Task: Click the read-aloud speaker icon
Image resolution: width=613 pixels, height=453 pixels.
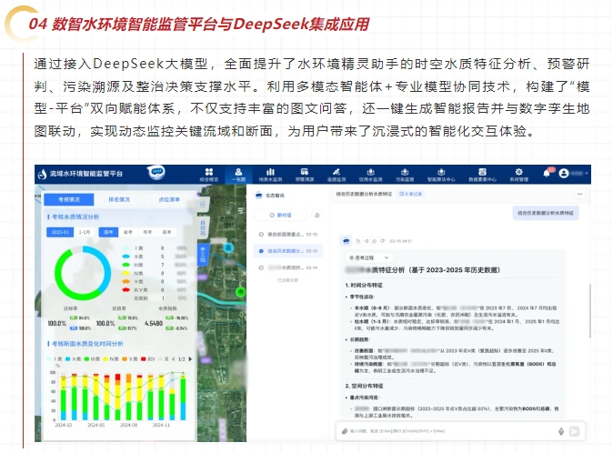Action: [x=367, y=241]
